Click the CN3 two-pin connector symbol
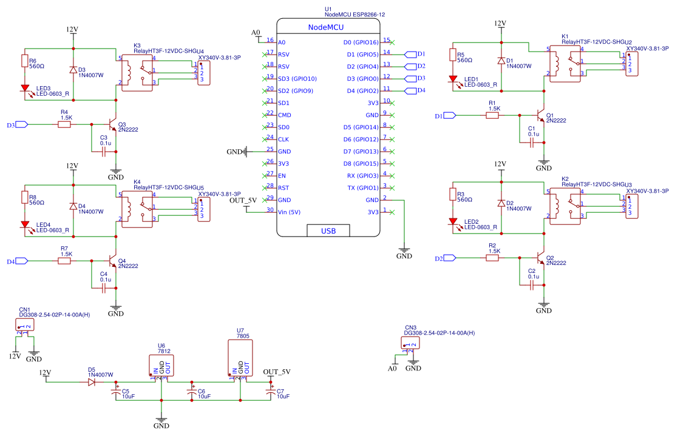The height and width of the screenshot is (436, 675). tap(410, 343)
